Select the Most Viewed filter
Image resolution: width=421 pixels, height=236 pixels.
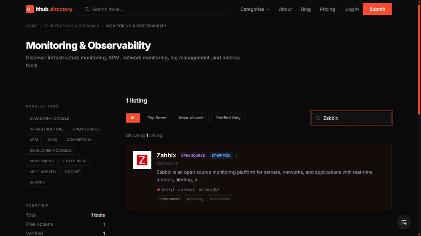(191, 118)
